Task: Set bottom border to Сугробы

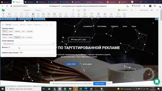Action: click(29, 37)
